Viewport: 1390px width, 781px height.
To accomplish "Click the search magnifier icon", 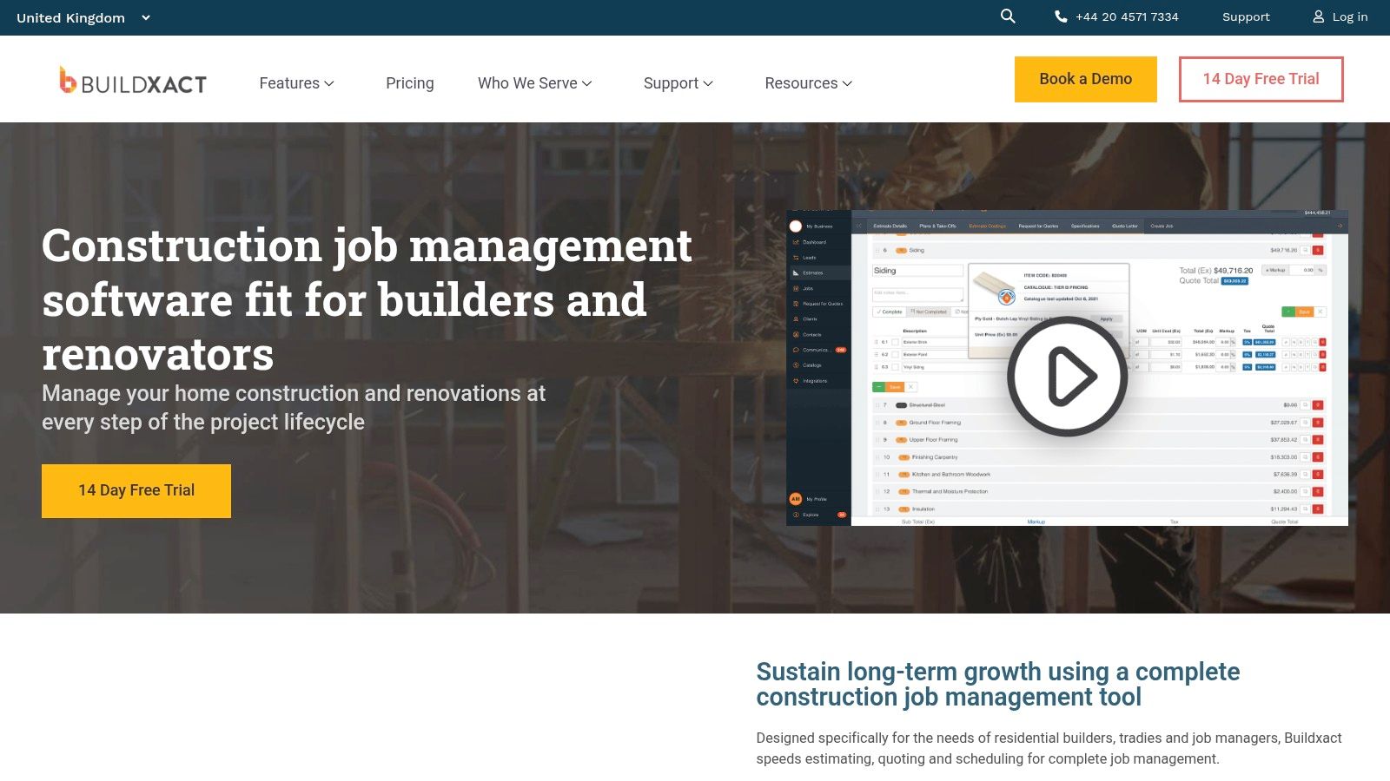I will pyautogui.click(x=1008, y=16).
